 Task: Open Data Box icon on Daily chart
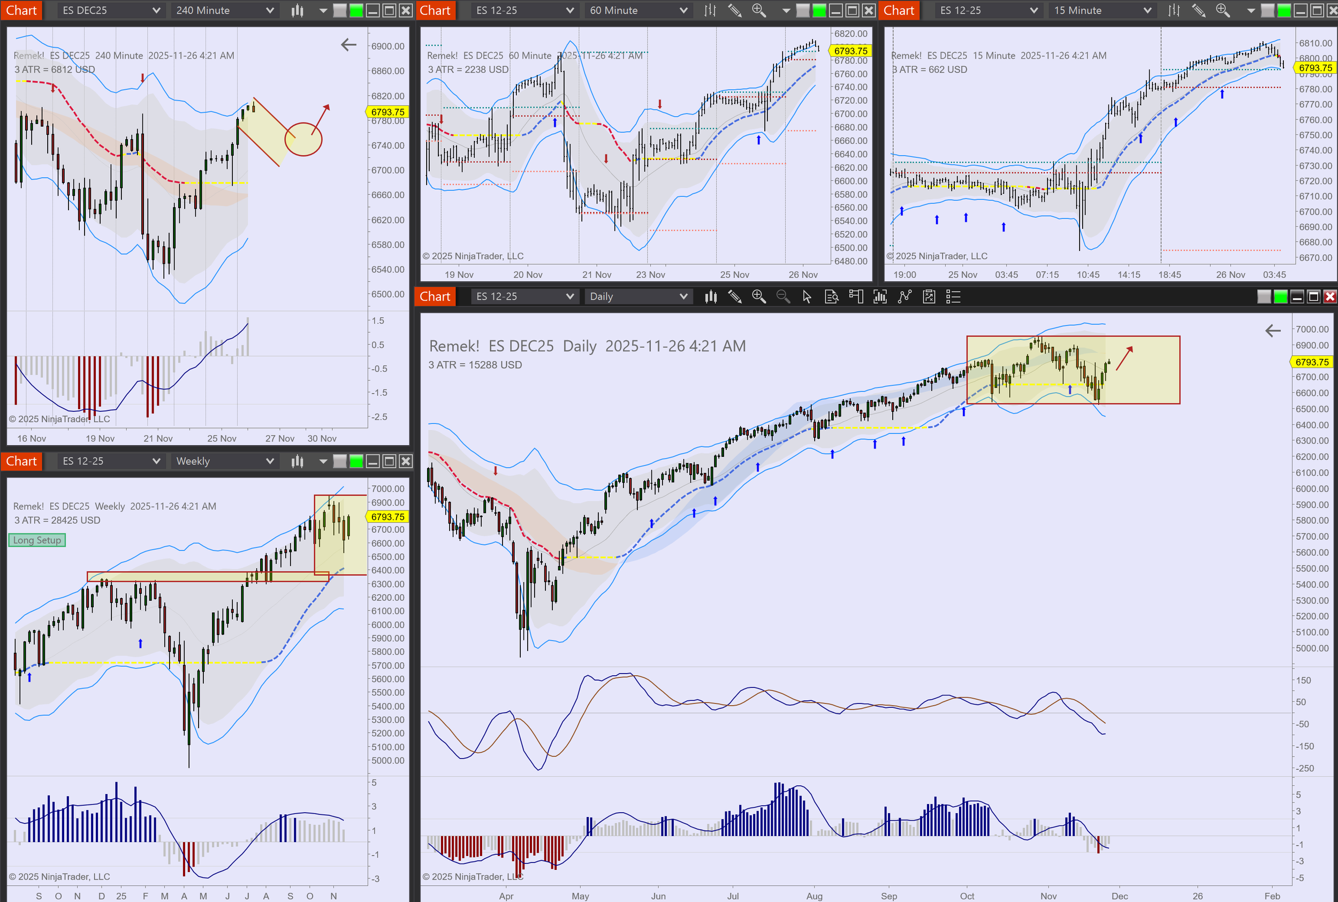831,296
